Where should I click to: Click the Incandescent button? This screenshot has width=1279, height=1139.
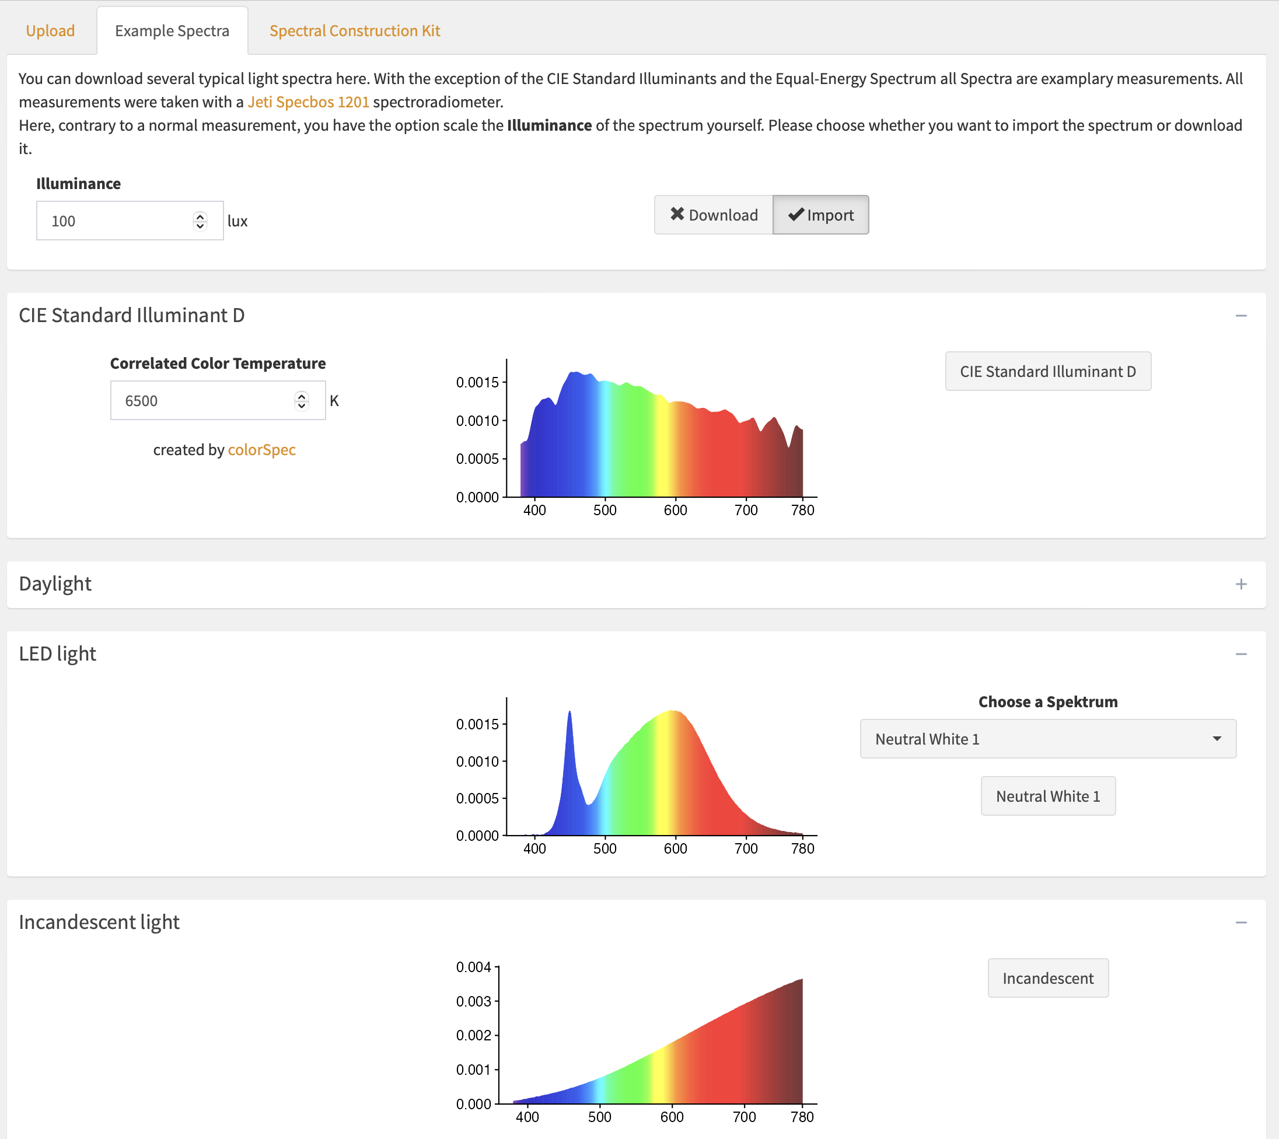(1047, 977)
